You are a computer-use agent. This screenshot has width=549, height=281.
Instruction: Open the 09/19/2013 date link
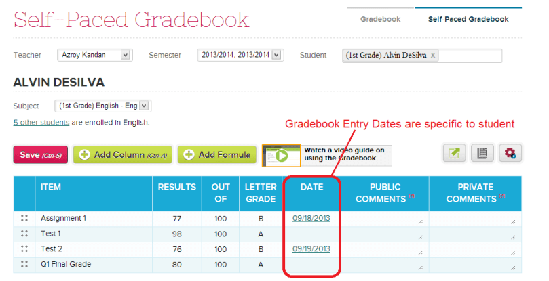(311, 249)
